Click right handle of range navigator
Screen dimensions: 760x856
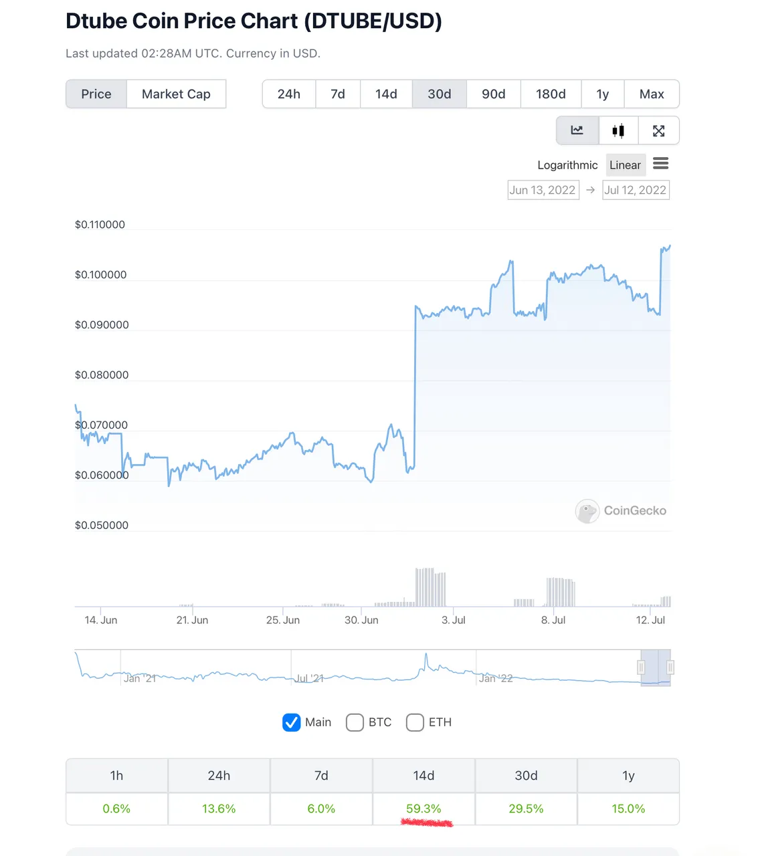point(670,667)
